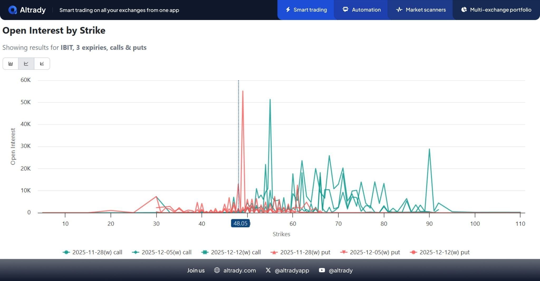
Task: Open the Multi-exchange portfolio tab
Action: click(x=496, y=10)
